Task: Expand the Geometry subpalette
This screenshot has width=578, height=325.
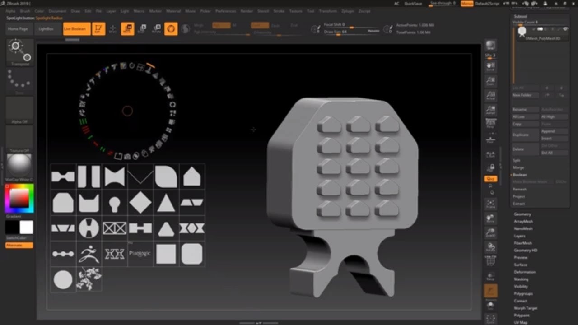Action: click(x=522, y=214)
